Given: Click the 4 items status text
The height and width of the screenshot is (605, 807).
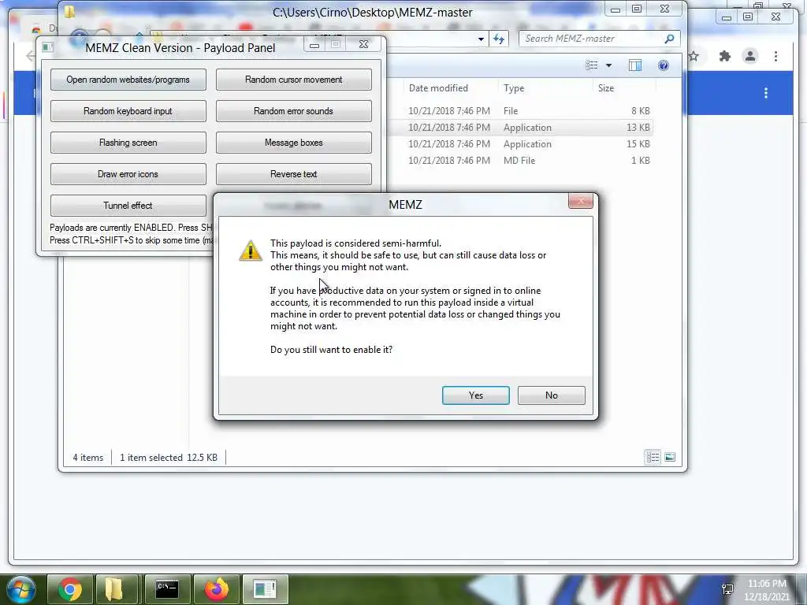Looking at the screenshot, I should 88,458.
